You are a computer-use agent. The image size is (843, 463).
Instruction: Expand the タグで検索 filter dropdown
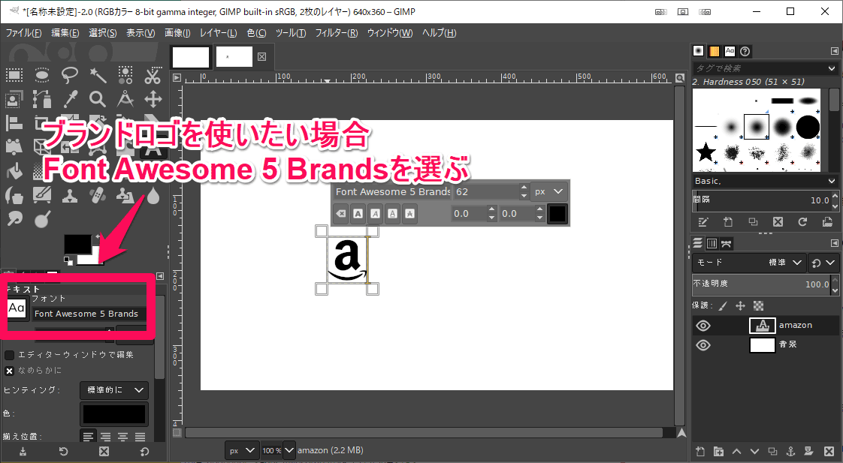832,68
